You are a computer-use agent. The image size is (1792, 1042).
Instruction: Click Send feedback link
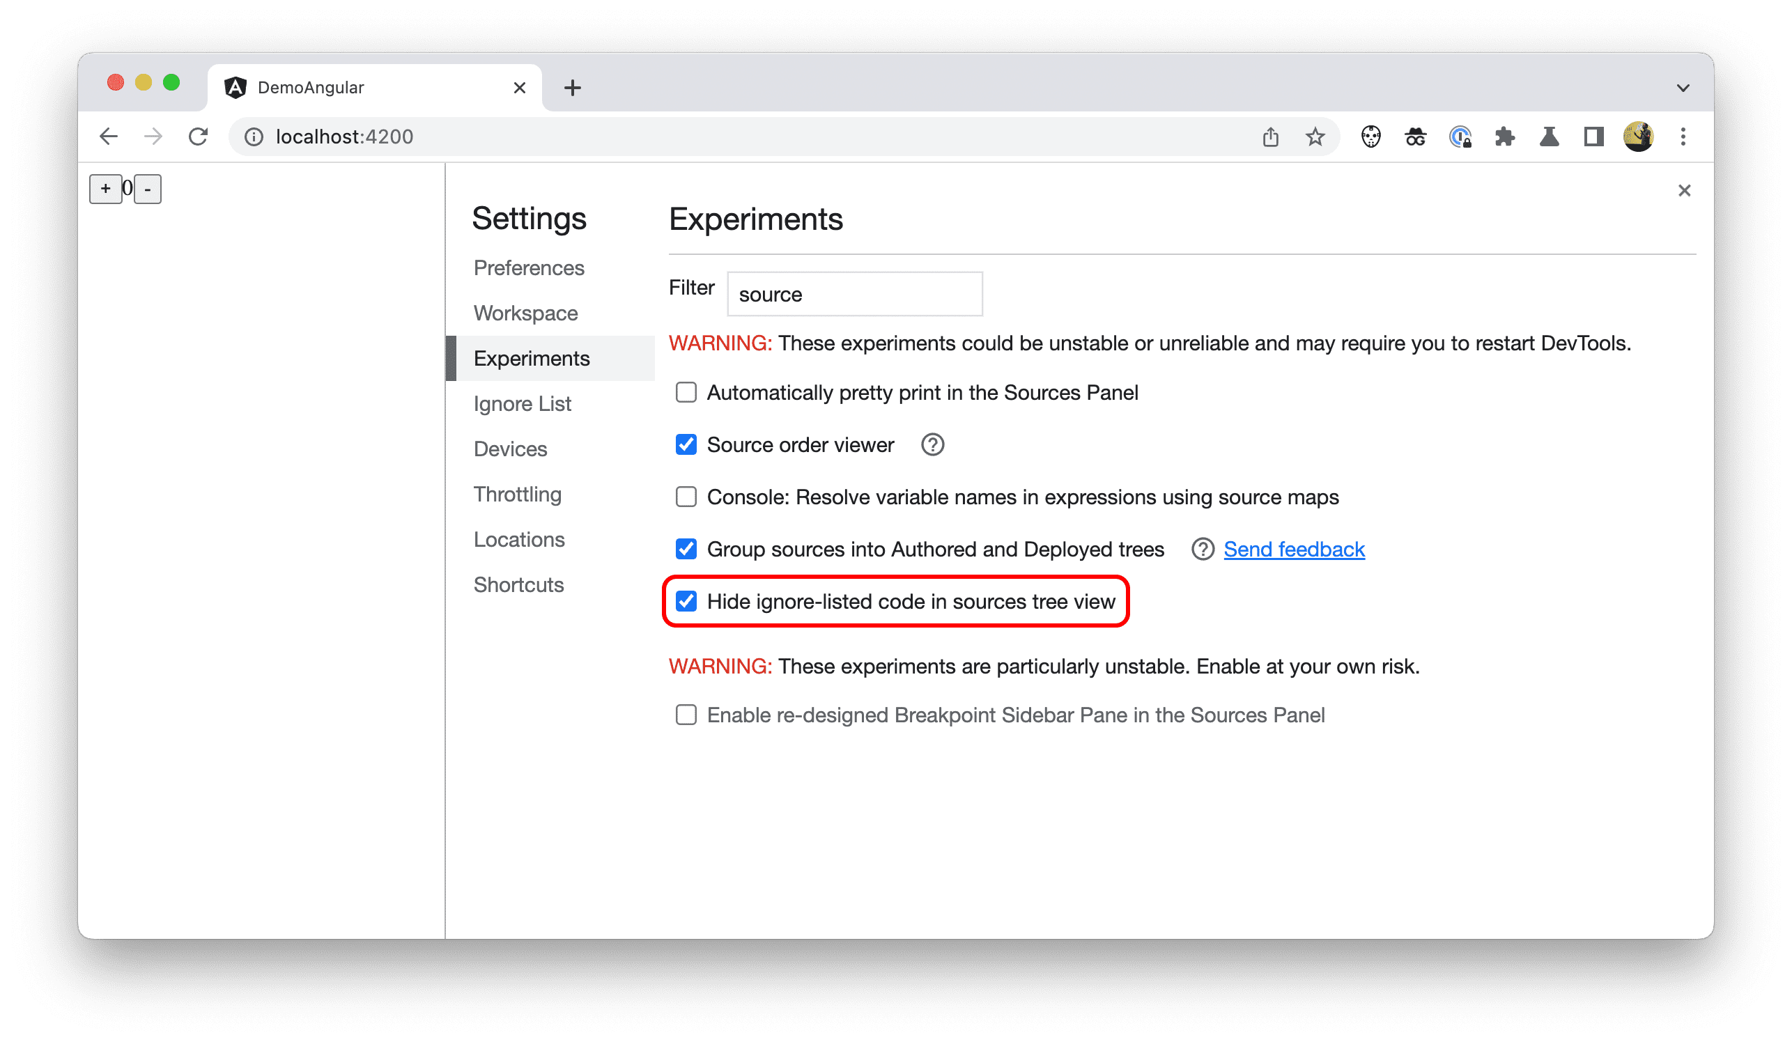1293,548
